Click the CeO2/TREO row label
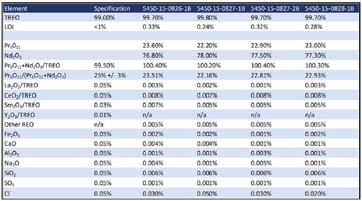This screenshot has width=362, height=201. (x=20, y=96)
